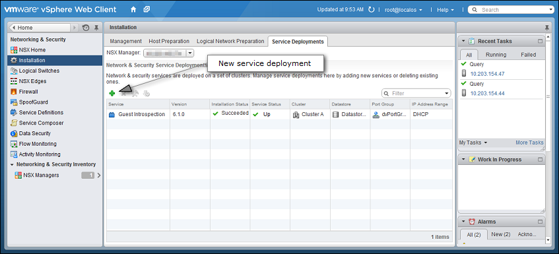The width and height of the screenshot is (559, 254).
Task: Open the windows icon next to home in header
Action: point(147,10)
